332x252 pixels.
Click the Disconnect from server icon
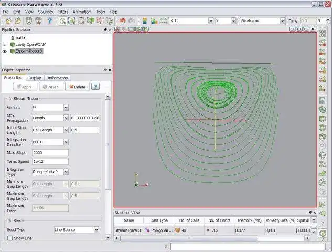pyautogui.click(x=38, y=21)
